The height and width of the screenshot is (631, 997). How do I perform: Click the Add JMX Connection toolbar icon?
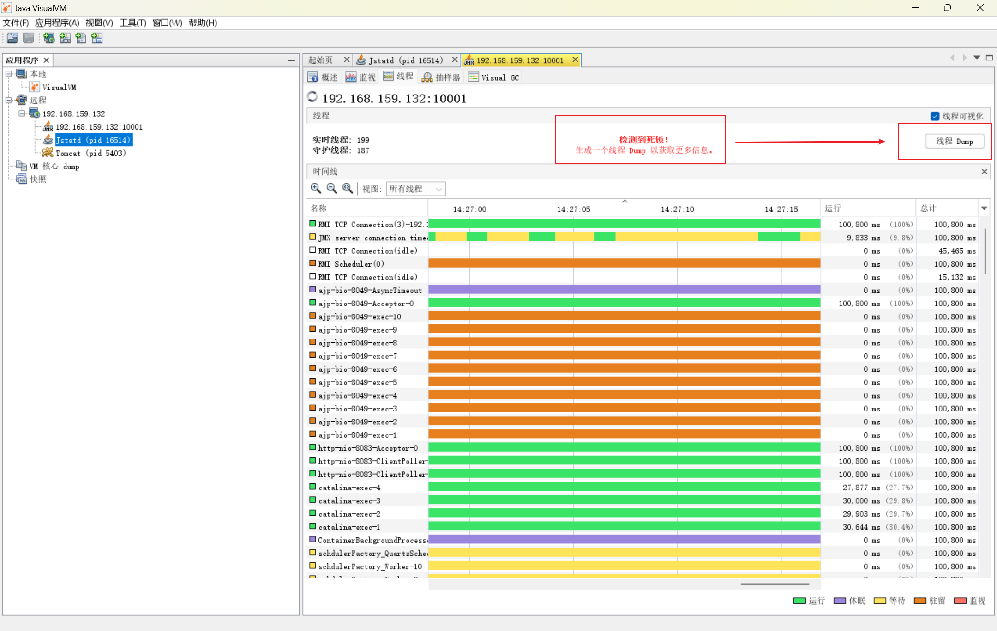(x=65, y=38)
